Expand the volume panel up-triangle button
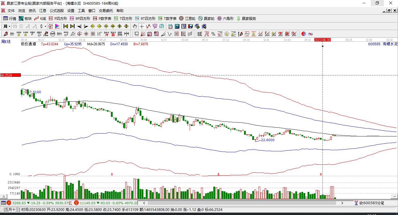The height and width of the screenshot is (215, 398). (x=4, y=196)
